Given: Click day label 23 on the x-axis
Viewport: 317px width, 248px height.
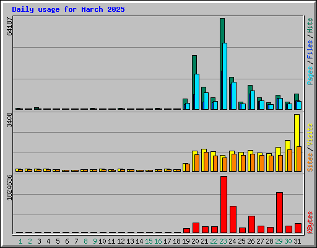Looking at the screenshot, I should pos(223,241).
